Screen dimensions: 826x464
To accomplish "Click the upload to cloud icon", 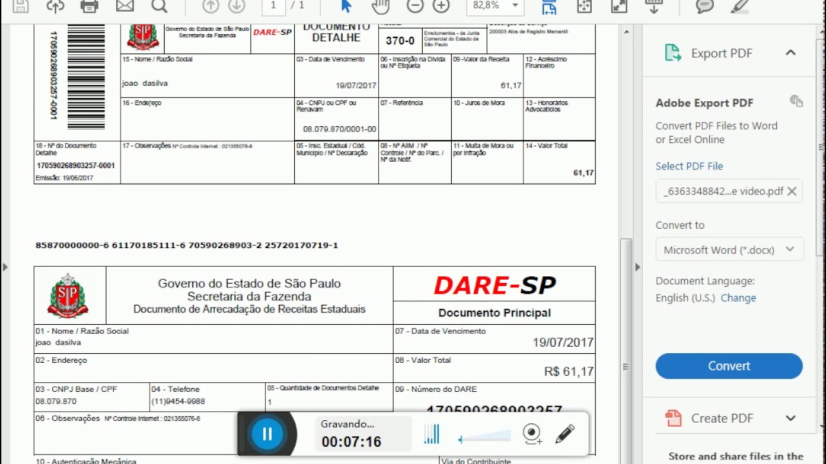I will coord(55,6).
